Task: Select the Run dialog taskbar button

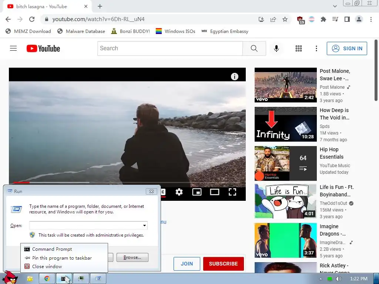Action: click(98, 279)
